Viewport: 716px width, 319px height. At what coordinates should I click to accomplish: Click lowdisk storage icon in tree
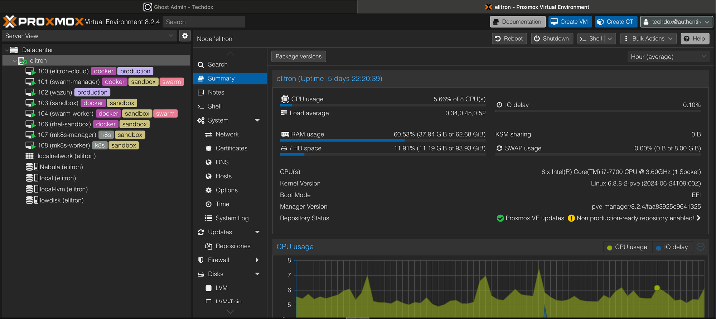pos(32,200)
